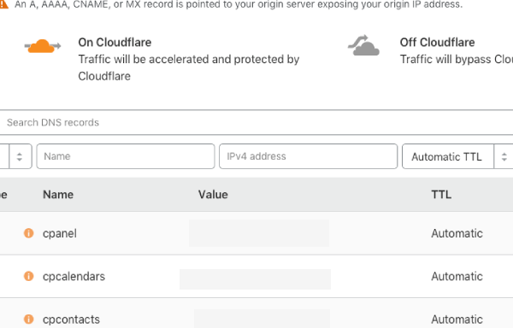Click the info icon beside cpcontacts
Viewport: 513px width, 328px height.
[29, 319]
